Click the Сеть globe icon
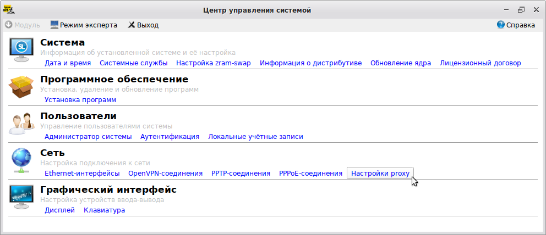 [x=21, y=160]
